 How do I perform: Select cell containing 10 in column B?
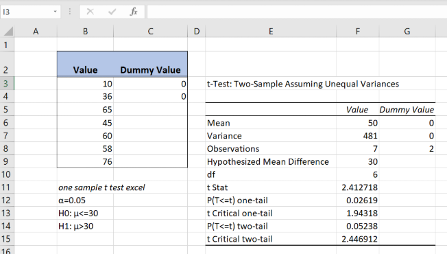click(85, 84)
